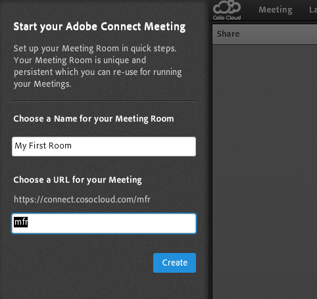Click the Create button
The height and width of the screenshot is (299, 317).
tap(174, 263)
